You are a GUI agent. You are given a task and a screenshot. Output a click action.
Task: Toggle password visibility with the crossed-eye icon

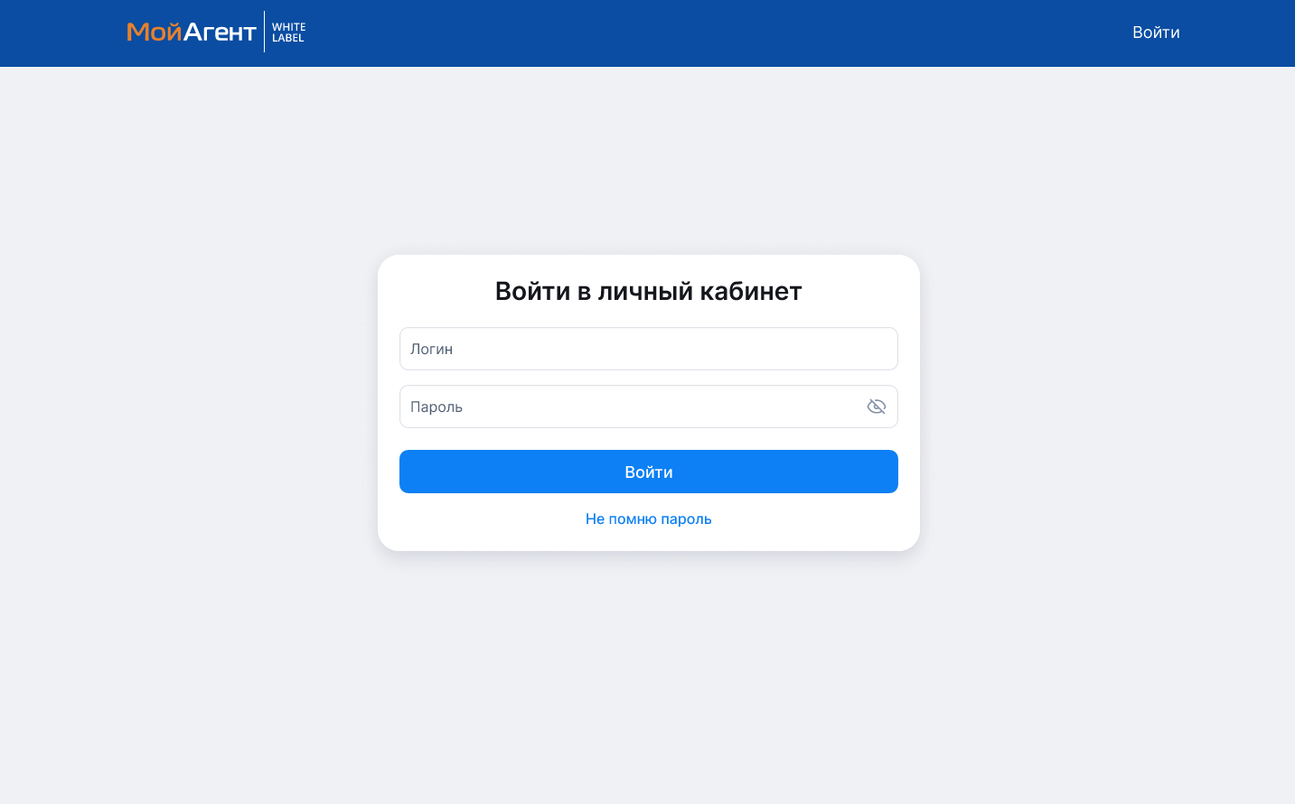coord(876,407)
